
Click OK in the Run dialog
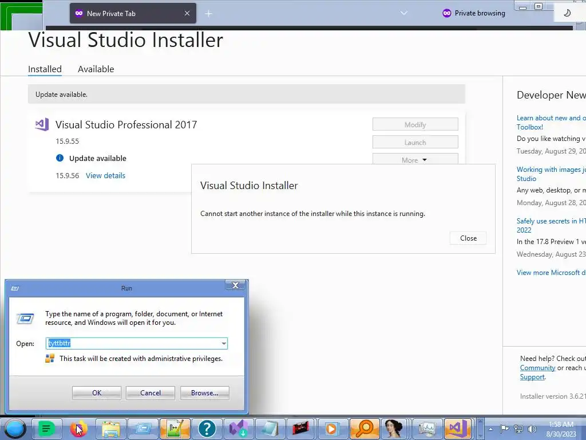click(96, 393)
